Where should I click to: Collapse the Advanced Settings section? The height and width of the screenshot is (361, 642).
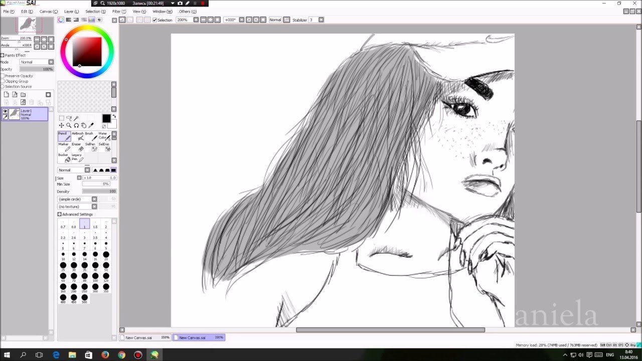coord(60,215)
